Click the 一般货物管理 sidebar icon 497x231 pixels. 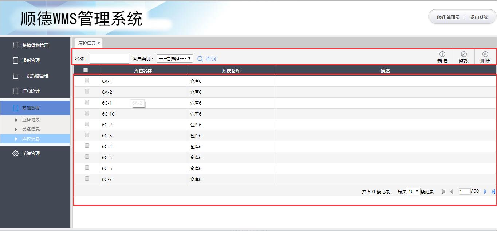[x=15, y=76]
